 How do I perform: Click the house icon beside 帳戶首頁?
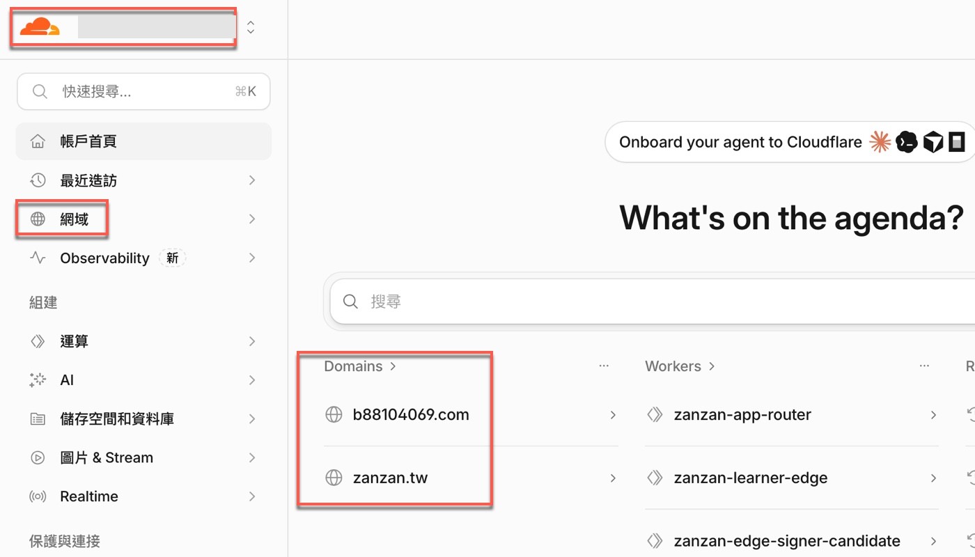pos(38,141)
